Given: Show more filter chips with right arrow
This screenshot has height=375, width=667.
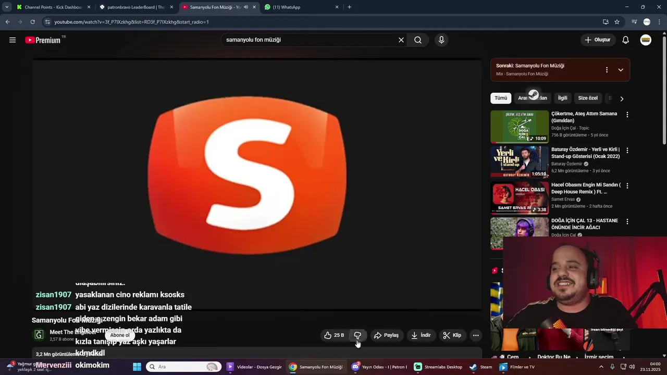Looking at the screenshot, I should point(622,98).
